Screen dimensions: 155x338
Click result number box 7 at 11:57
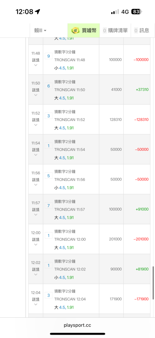[x=48, y=206]
